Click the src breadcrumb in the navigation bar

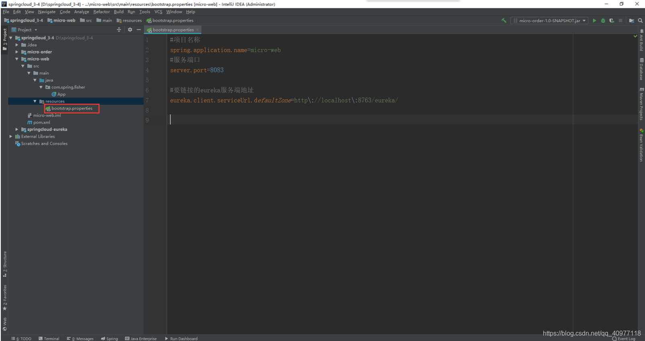tap(86, 20)
